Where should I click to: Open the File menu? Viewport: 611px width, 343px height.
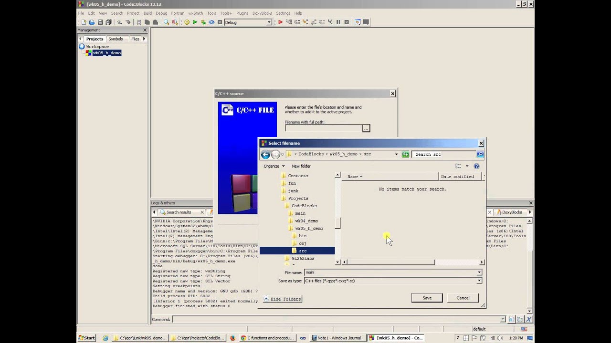(x=81, y=13)
